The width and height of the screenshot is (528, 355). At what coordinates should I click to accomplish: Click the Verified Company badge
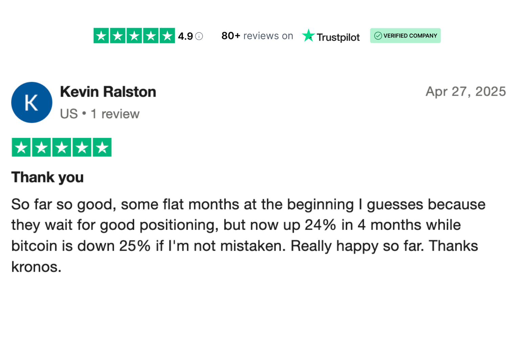coord(405,36)
